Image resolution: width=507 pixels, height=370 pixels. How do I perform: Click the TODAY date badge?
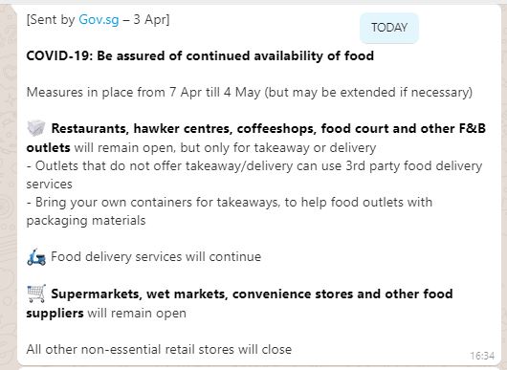pyautogui.click(x=389, y=28)
